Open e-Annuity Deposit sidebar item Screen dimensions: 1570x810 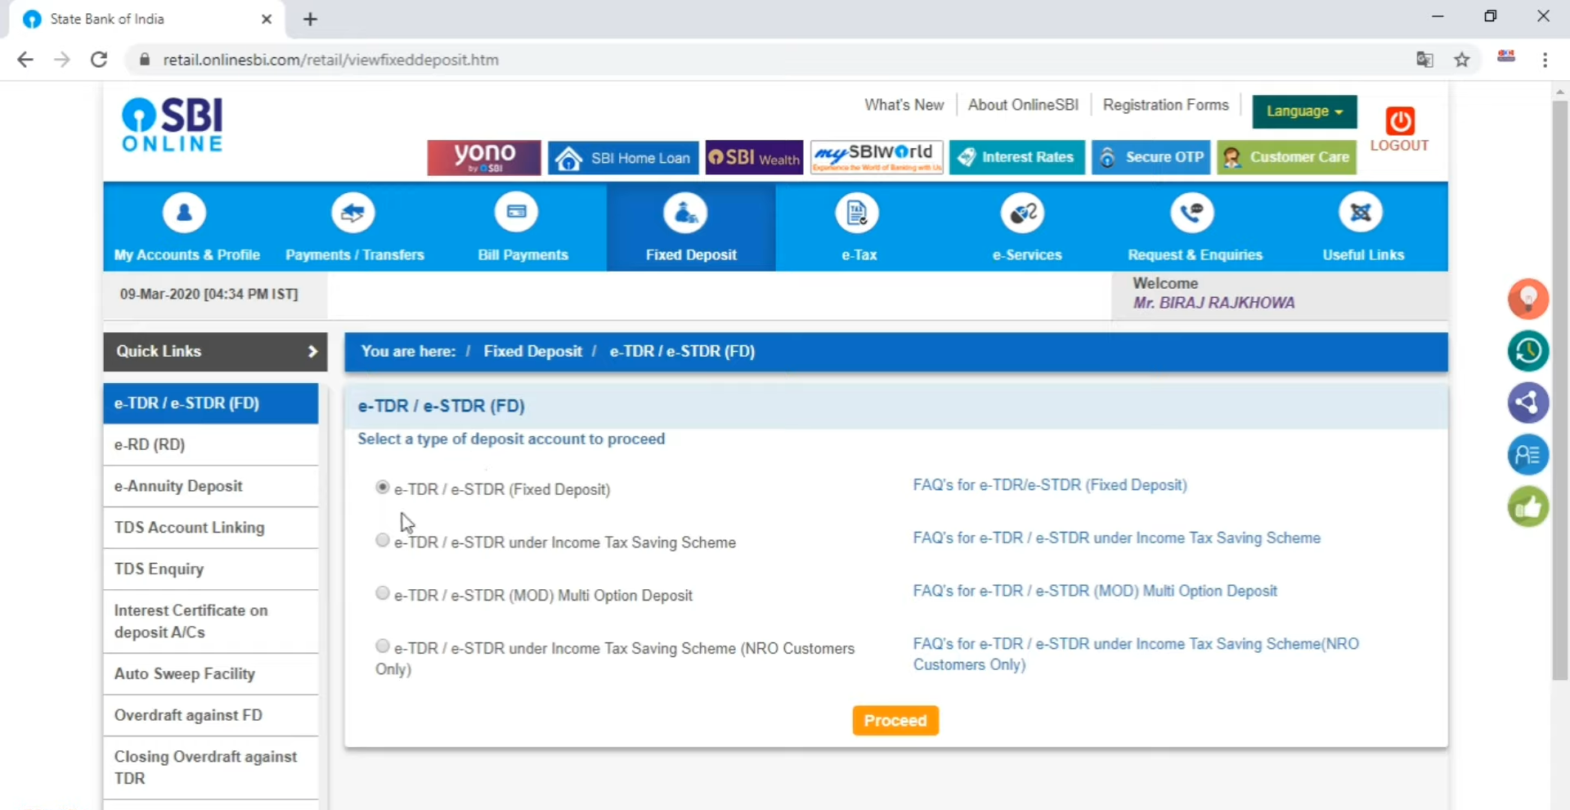211,487
